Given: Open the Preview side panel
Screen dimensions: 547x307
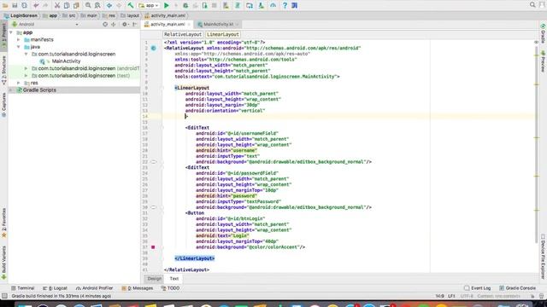Looking at the screenshot, I should pos(544,61).
